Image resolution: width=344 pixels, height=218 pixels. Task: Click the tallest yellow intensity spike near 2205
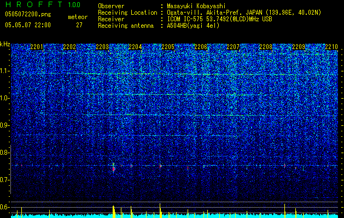pyautogui.click(x=160, y=210)
